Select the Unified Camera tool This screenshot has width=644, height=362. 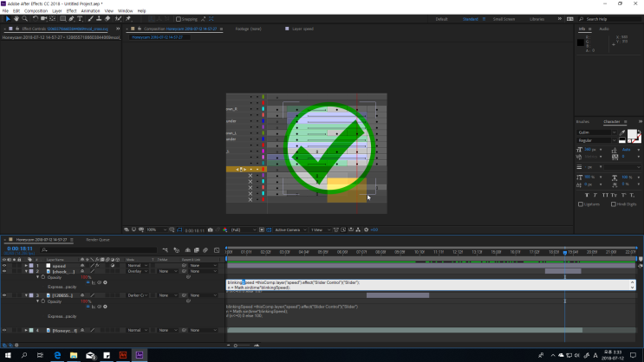44,19
